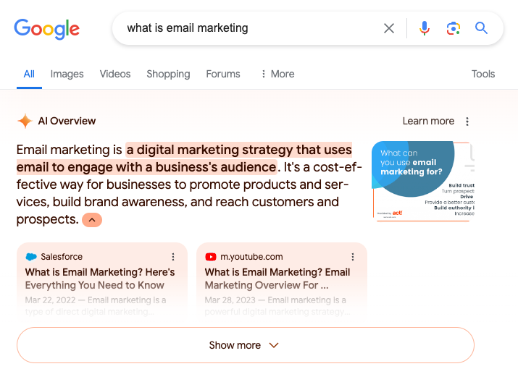
Task: Open Salesforce card three-dot menu
Action: point(173,257)
